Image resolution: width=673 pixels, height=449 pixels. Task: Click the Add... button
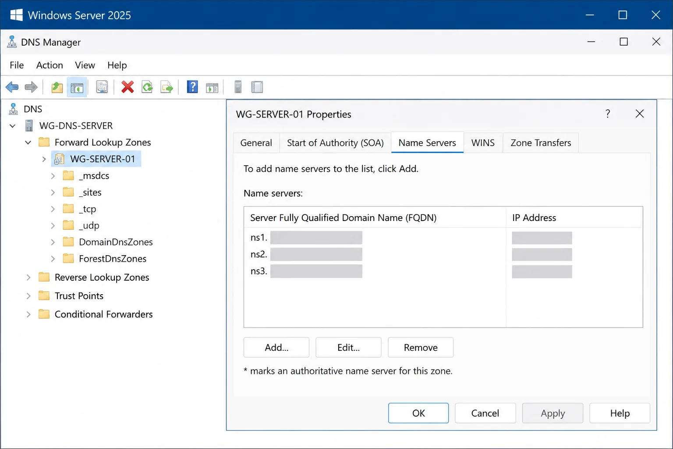tap(276, 347)
